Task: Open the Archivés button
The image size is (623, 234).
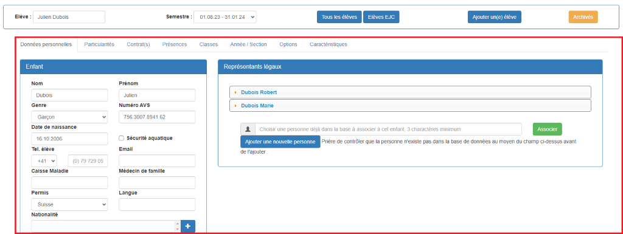Action: (x=583, y=17)
